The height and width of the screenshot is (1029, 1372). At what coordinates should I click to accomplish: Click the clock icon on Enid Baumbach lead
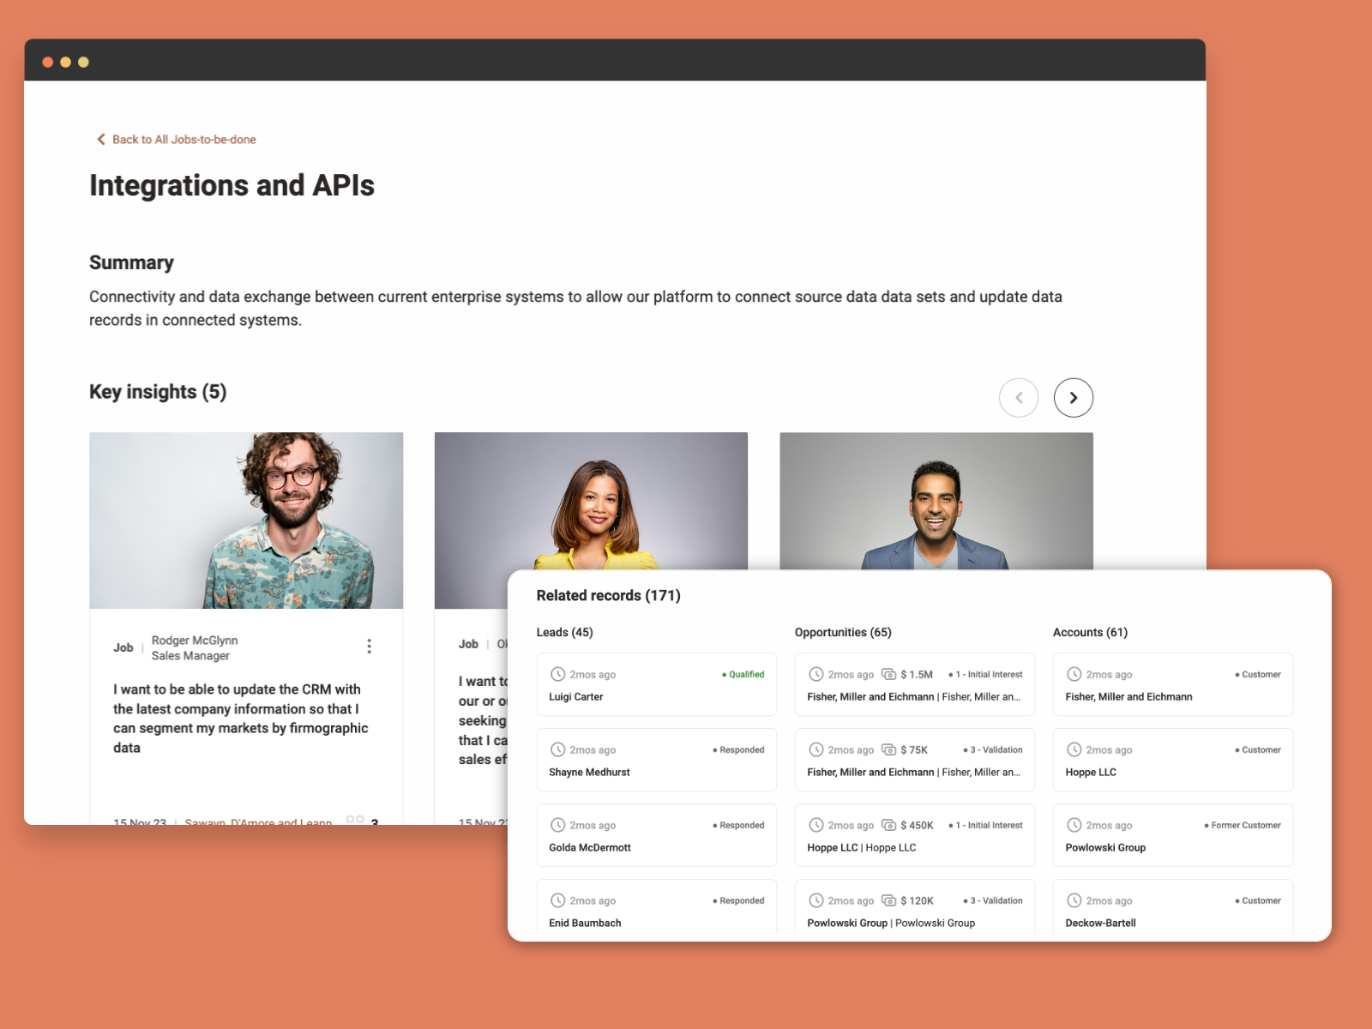(557, 900)
